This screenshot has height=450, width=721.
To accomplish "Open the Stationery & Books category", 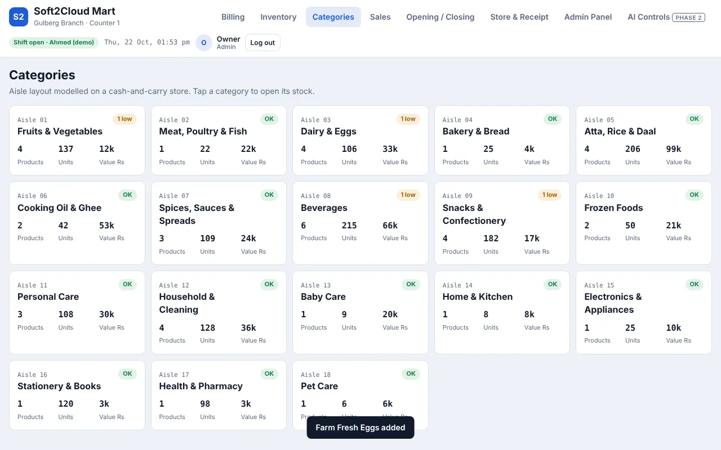I will click(77, 395).
